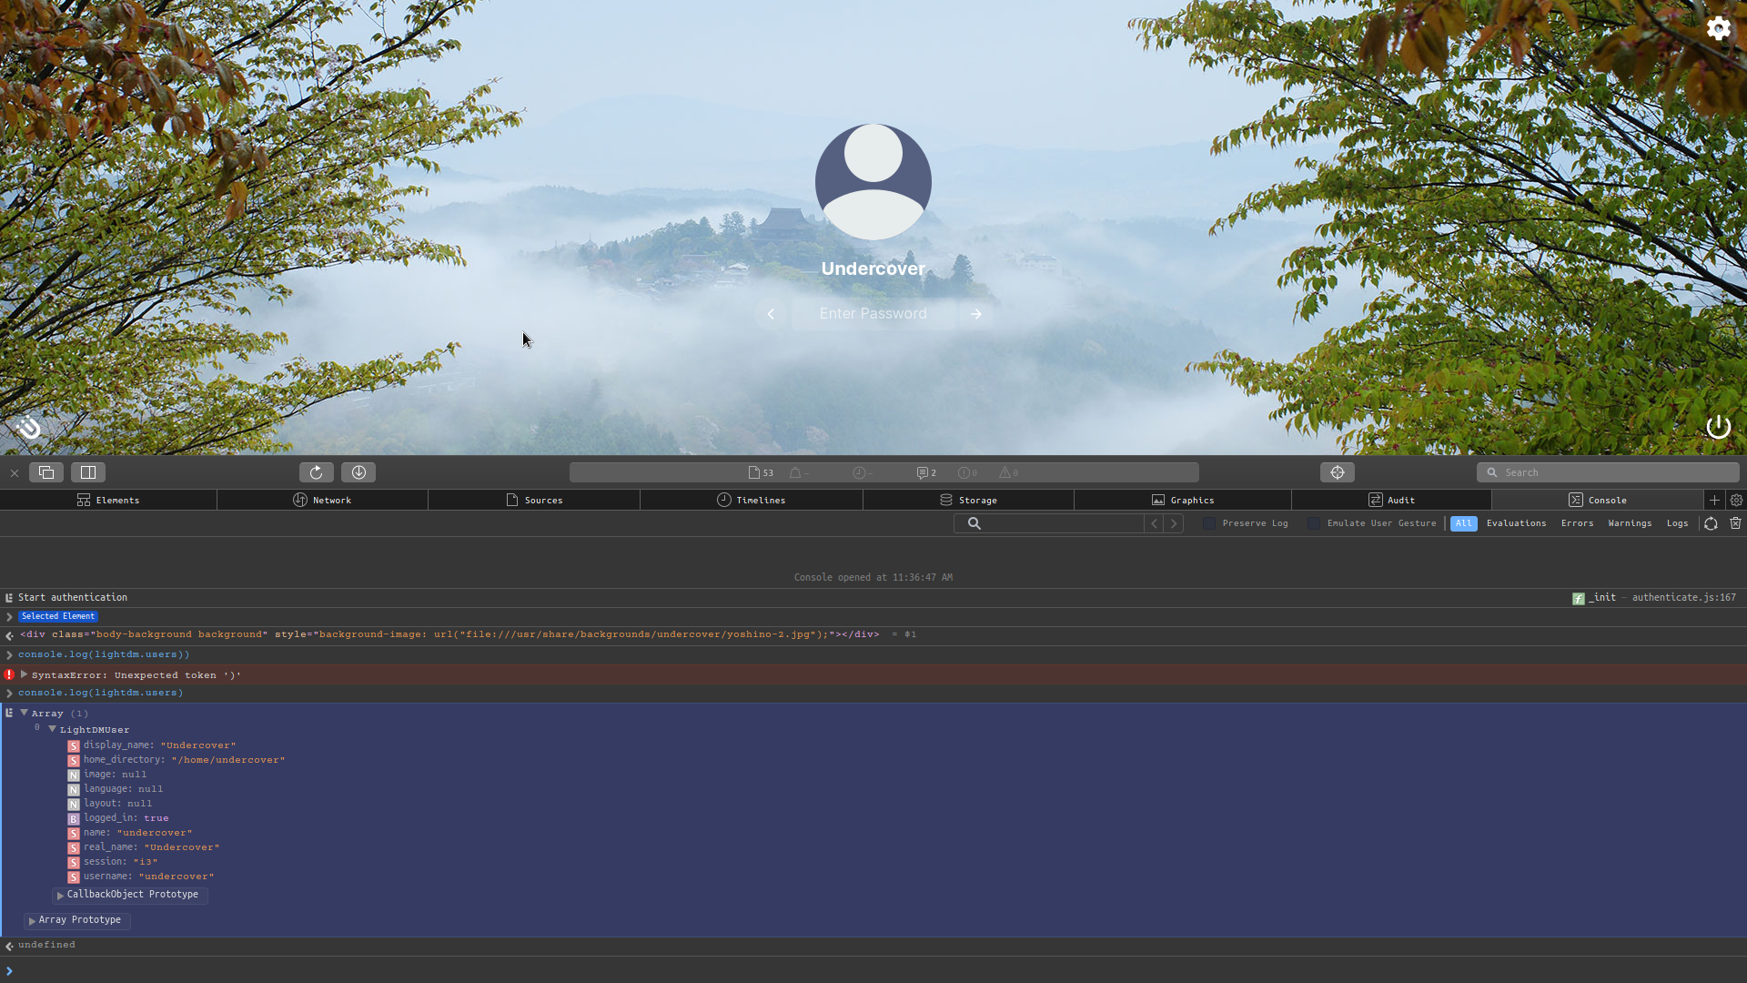
Task: Switch inspector to split-pane layout icon
Action: (x=87, y=471)
